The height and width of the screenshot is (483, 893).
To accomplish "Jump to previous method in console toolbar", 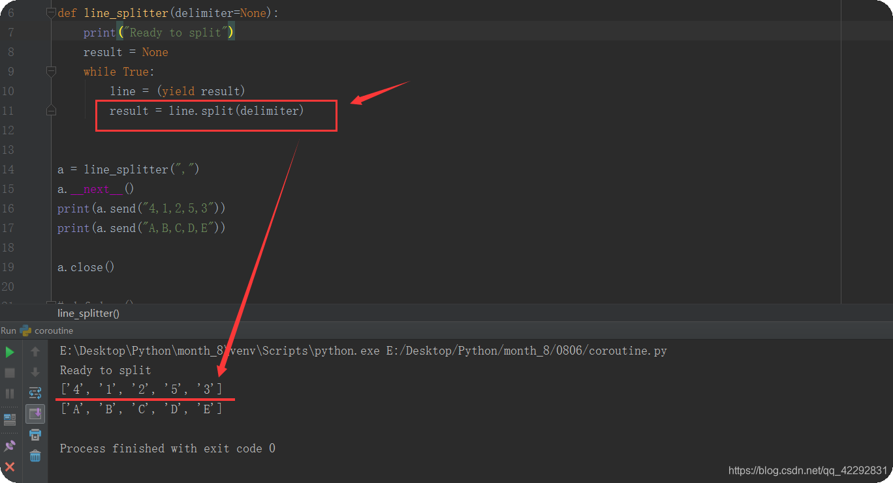I will coord(35,351).
